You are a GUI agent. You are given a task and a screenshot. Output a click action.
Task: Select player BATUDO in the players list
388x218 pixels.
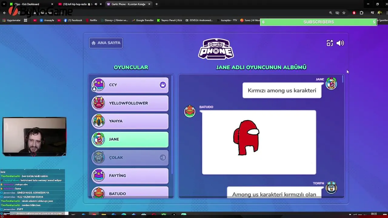(130, 193)
